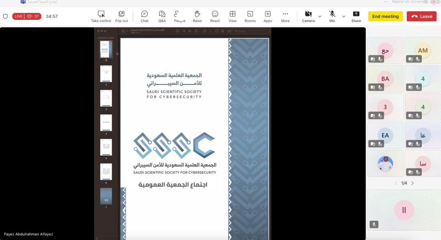This screenshot has height=240, width=441.
Task: Click the Rotate icon in Preview toolbar
Action: [216, 31]
